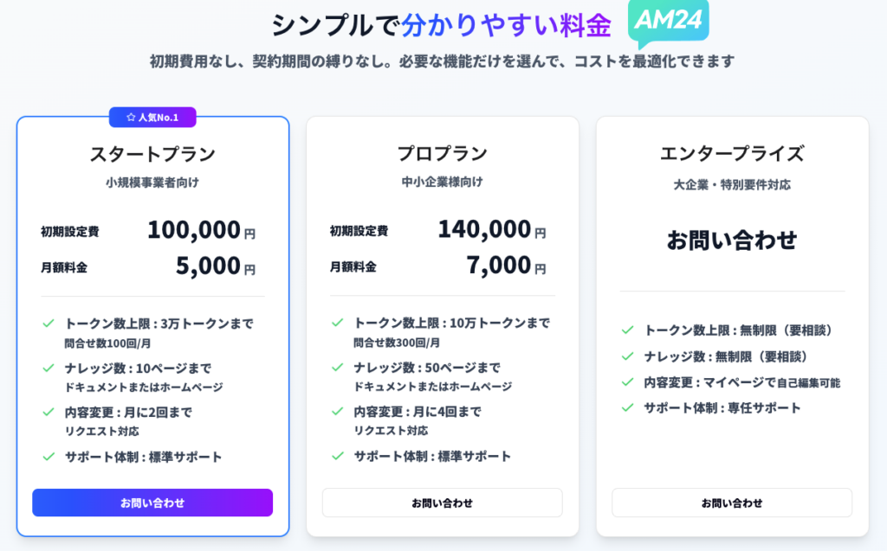
Task: Click the 100,000円 initial fee price
Action: coord(201,230)
